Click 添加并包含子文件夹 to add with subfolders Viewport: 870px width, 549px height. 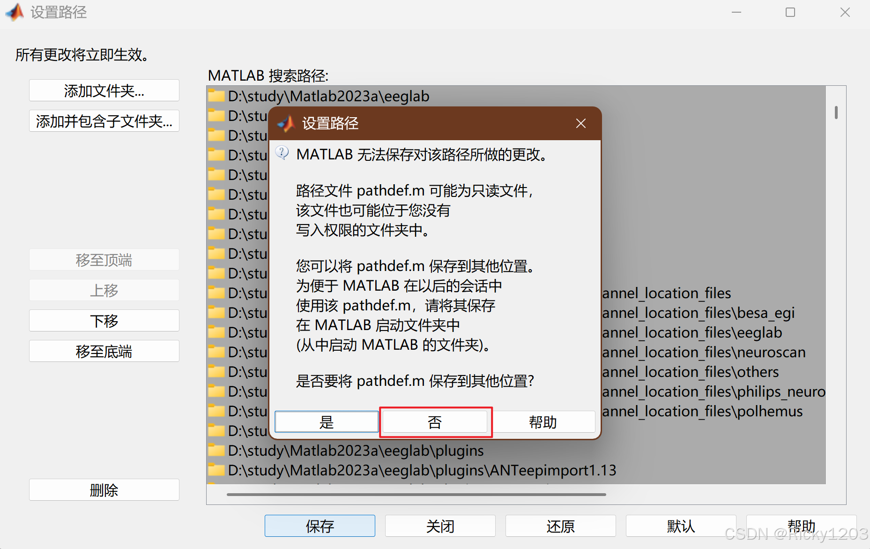pyautogui.click(x=104, y=121)
